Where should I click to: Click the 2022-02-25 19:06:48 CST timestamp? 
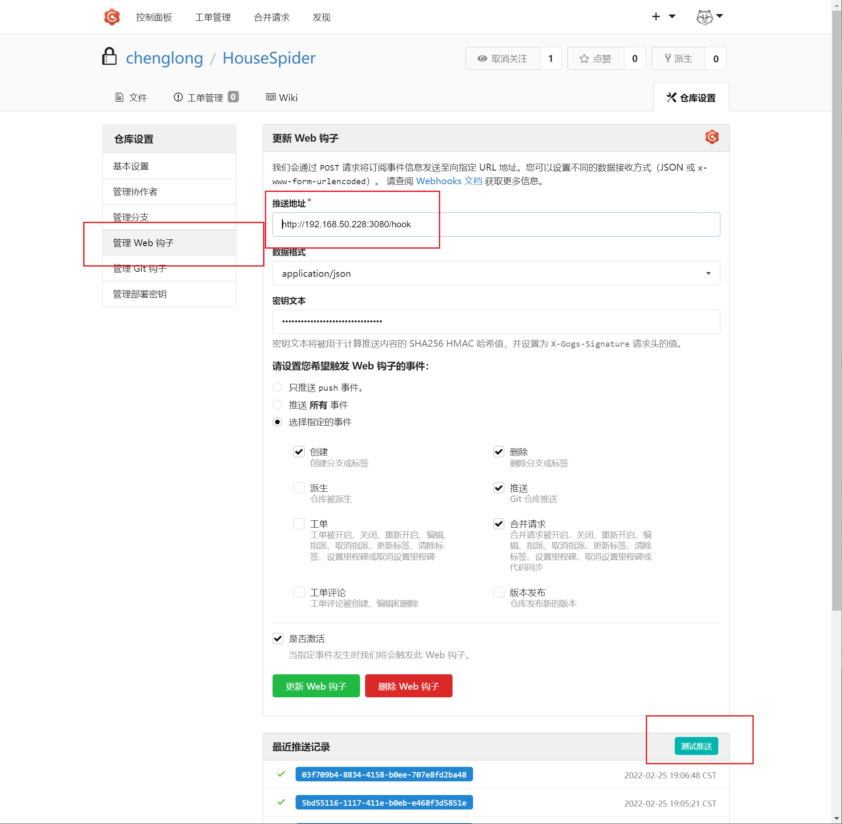click(x=670, y=775)
